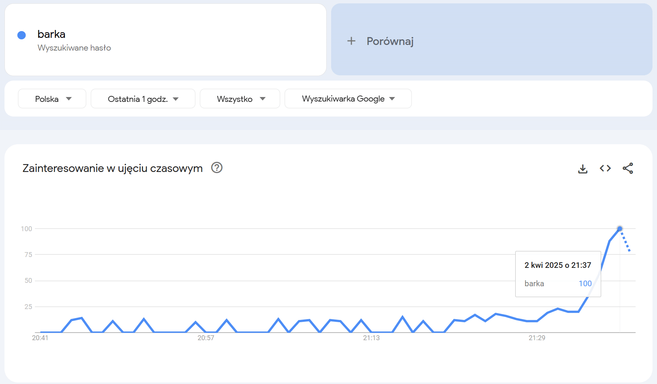
Task: Click the tooltip showing barka 100
Action: pos(558,274)
